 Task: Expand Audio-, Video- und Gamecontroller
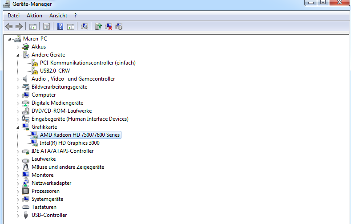(18, 79)
